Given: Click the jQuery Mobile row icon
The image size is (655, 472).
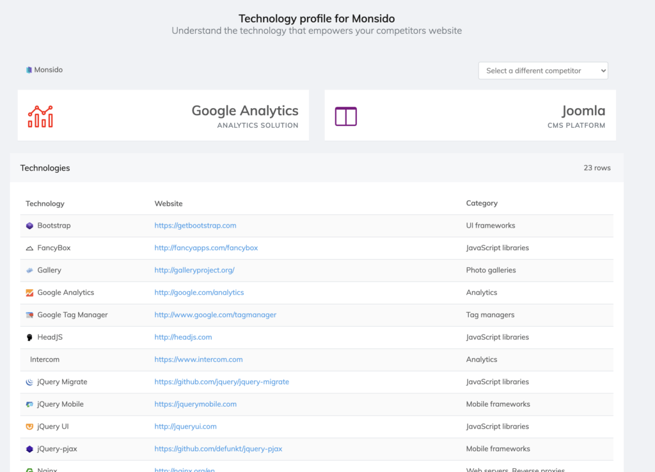Looking at the screenshot, I should coord(29,404).
